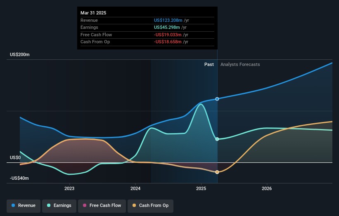Image resolution: width=339 pixels, height=216 pixels.
Task: Click the teal Earnings data point marker
Action: click(x=217, y=139)
